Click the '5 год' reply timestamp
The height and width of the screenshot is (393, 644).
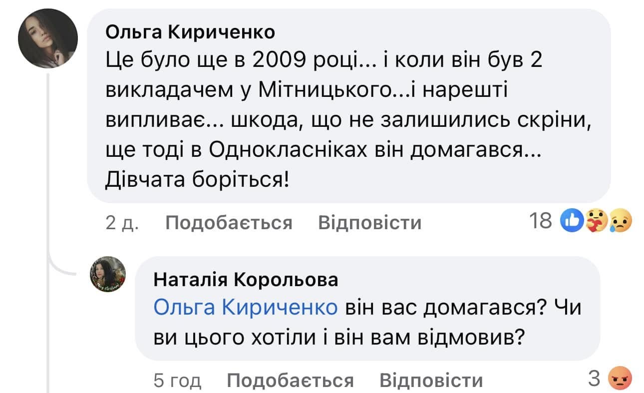(177, 381)
